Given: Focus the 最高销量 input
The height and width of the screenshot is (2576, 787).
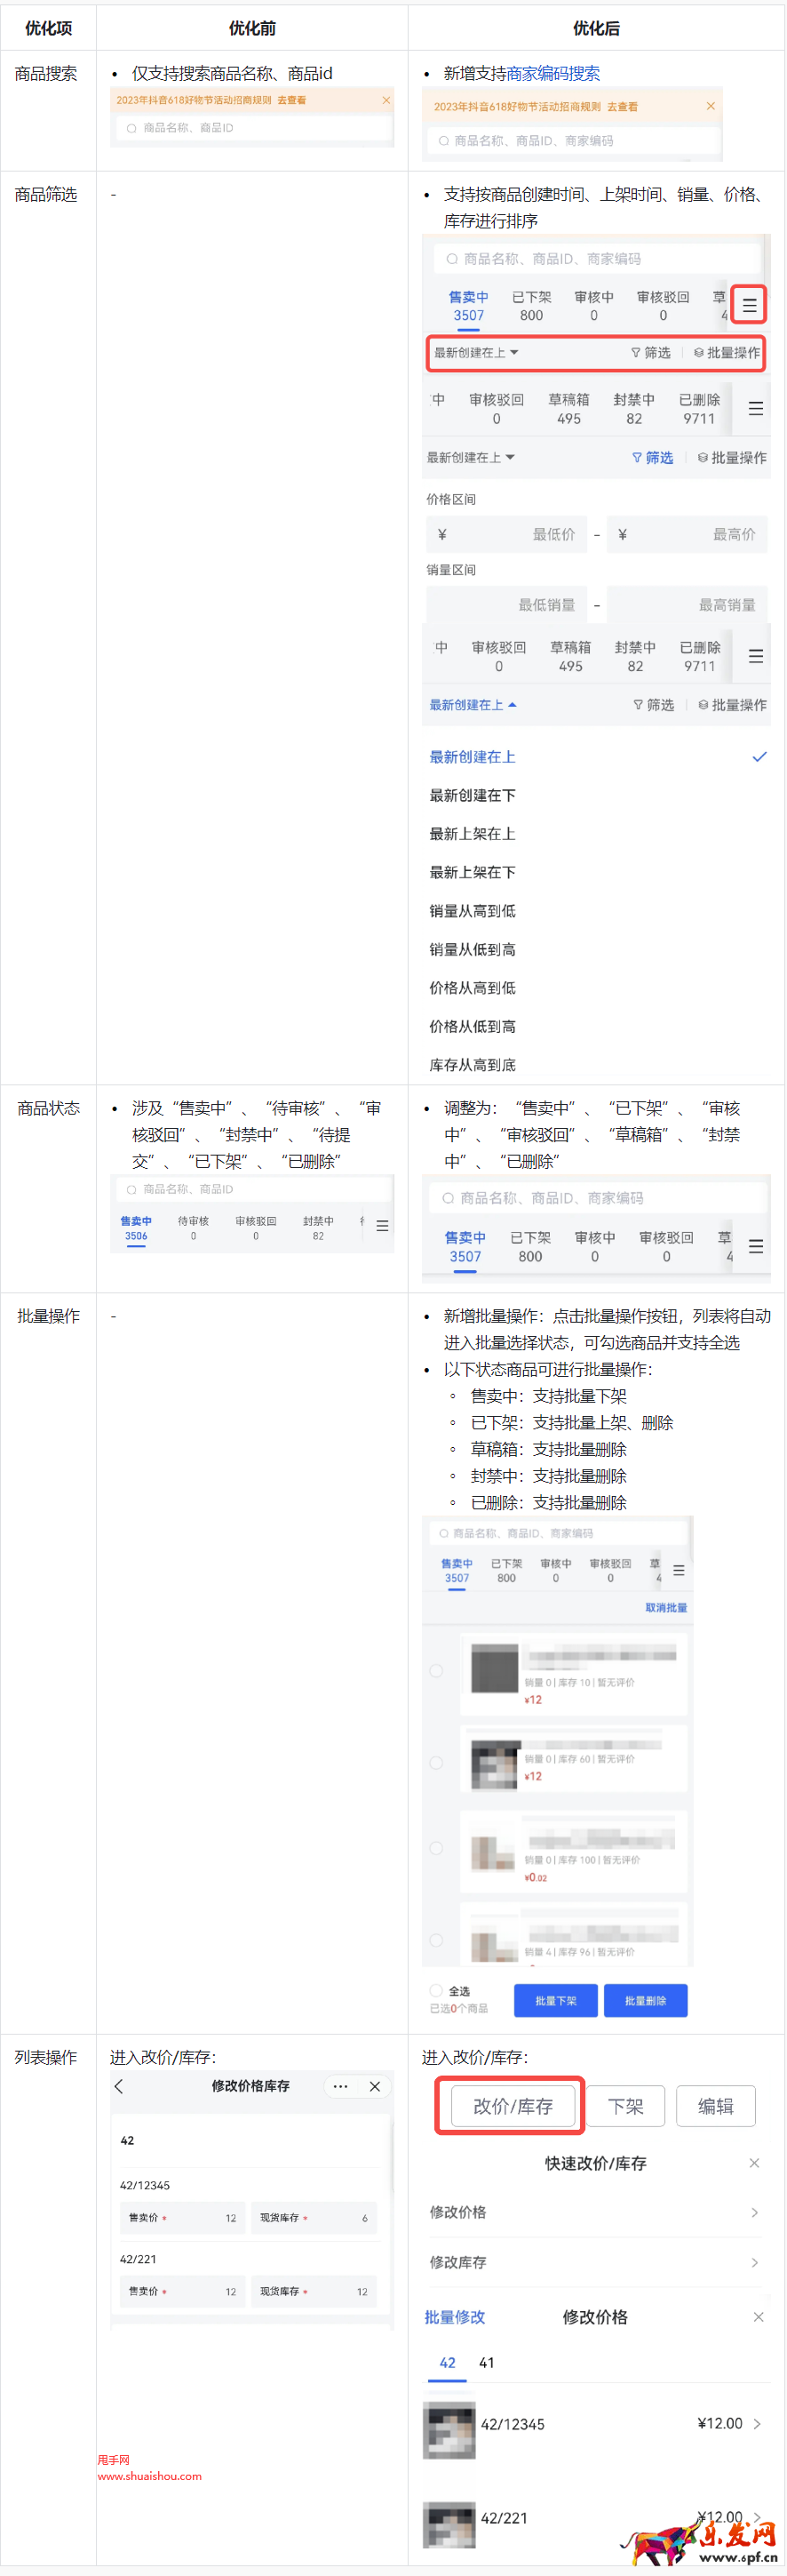Looking at the screenshot, I should click(x=688, y=605).
